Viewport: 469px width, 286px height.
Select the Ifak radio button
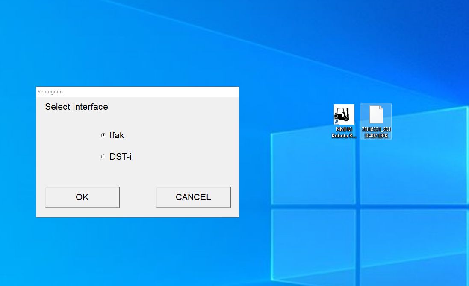coord(103,135)
